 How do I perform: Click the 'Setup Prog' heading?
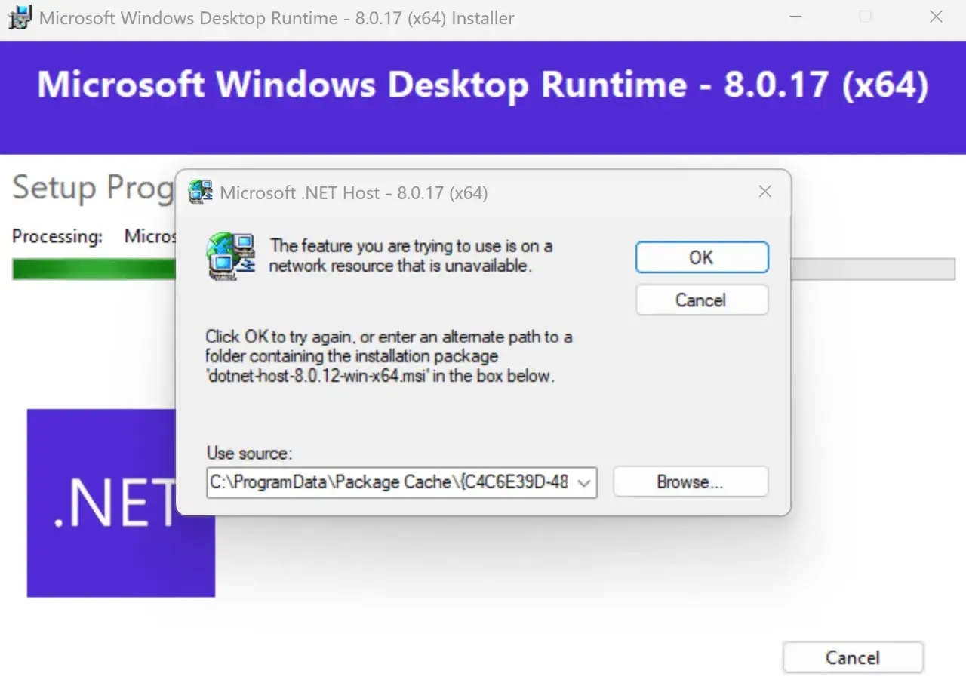pyautogui.click(x=93, y=188)
